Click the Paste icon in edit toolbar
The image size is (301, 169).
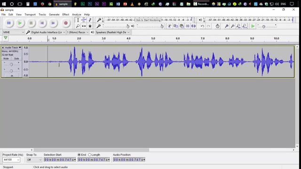coord(182,26)
